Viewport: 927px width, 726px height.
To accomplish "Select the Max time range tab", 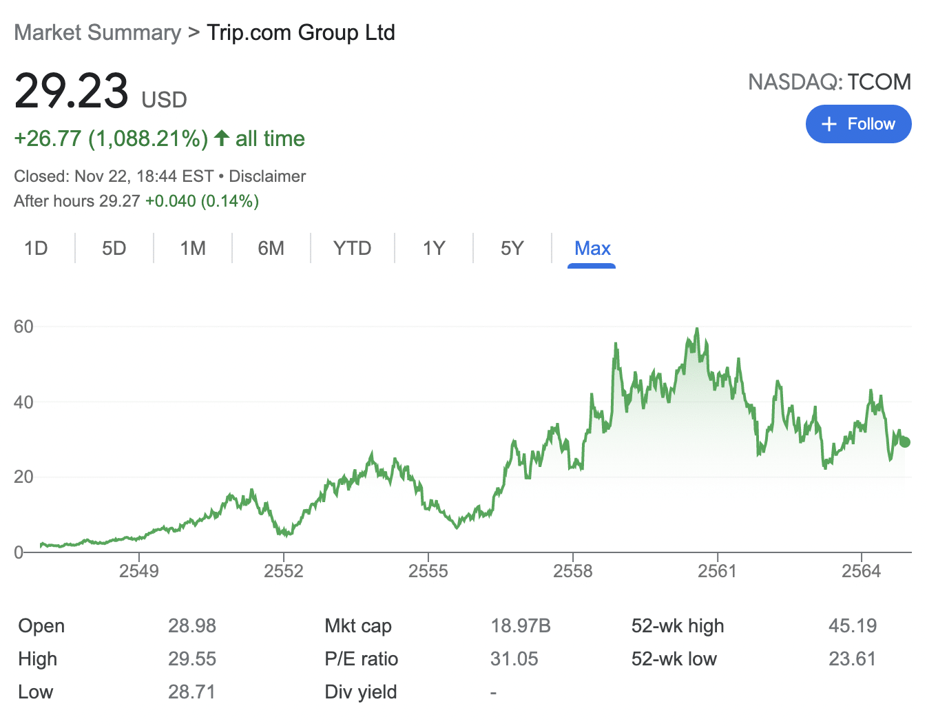I will point(592,248).
